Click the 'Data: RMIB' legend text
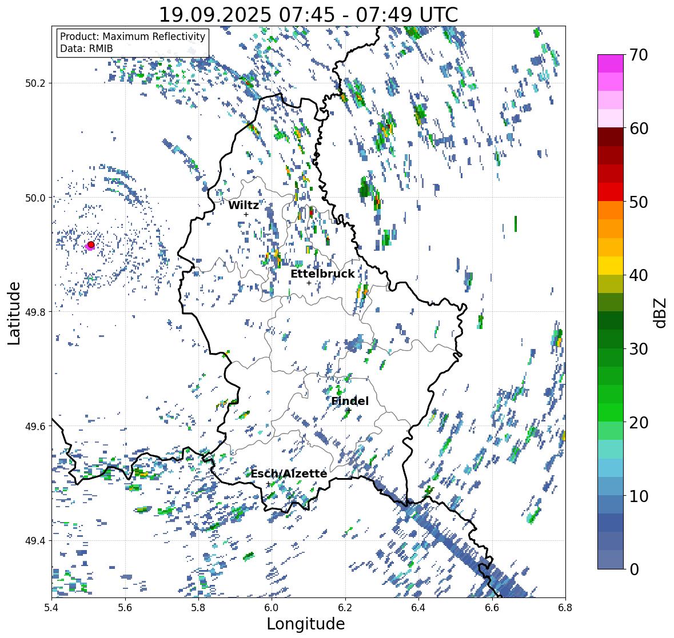The image size is (674, 638). tap(86, 49)
